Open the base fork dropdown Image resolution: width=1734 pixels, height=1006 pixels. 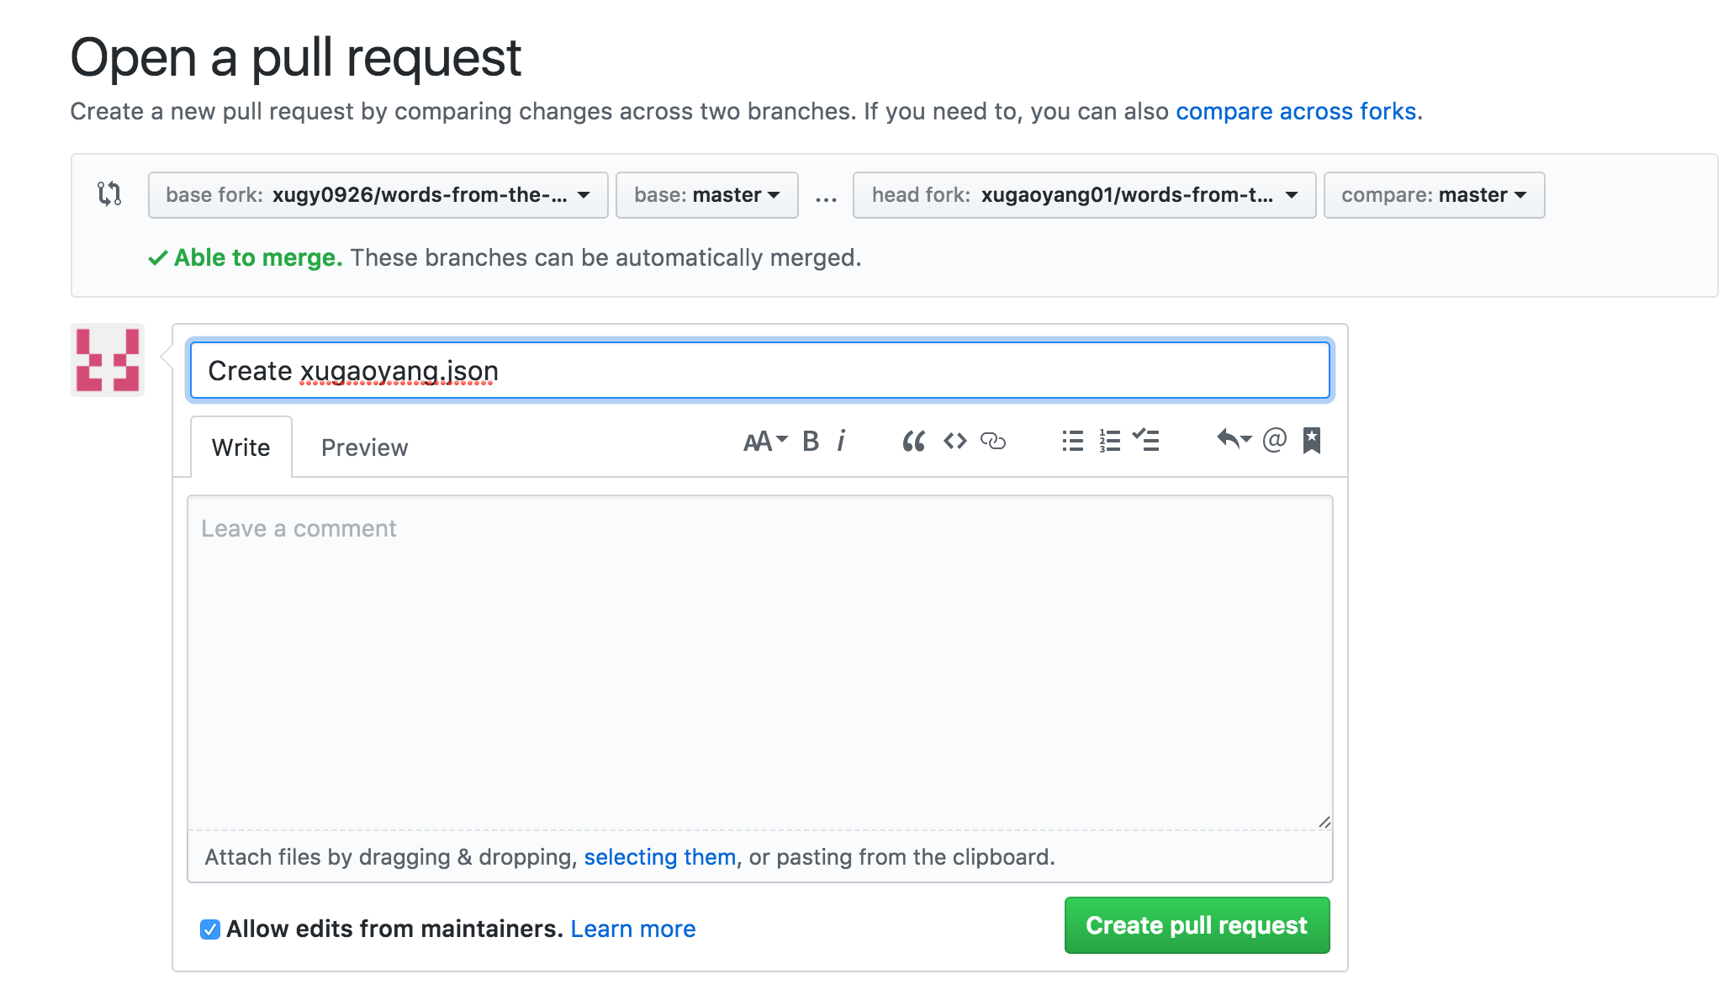[378, 195]
